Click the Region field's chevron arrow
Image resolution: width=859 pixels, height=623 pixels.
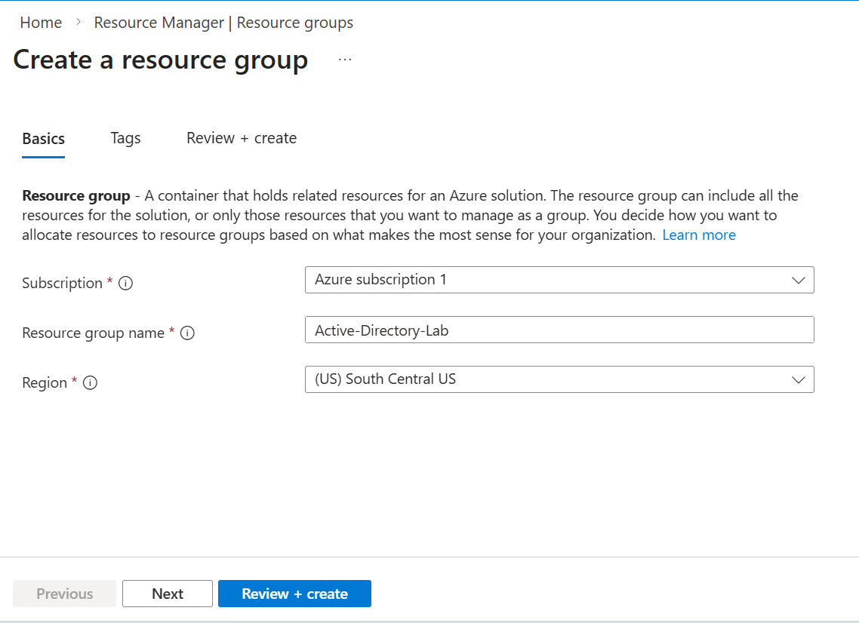point(799,379)
